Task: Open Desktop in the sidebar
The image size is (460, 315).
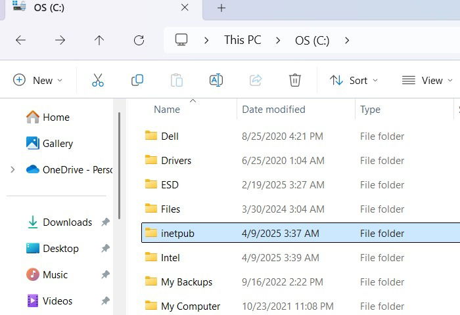Action: click(60, 249)
